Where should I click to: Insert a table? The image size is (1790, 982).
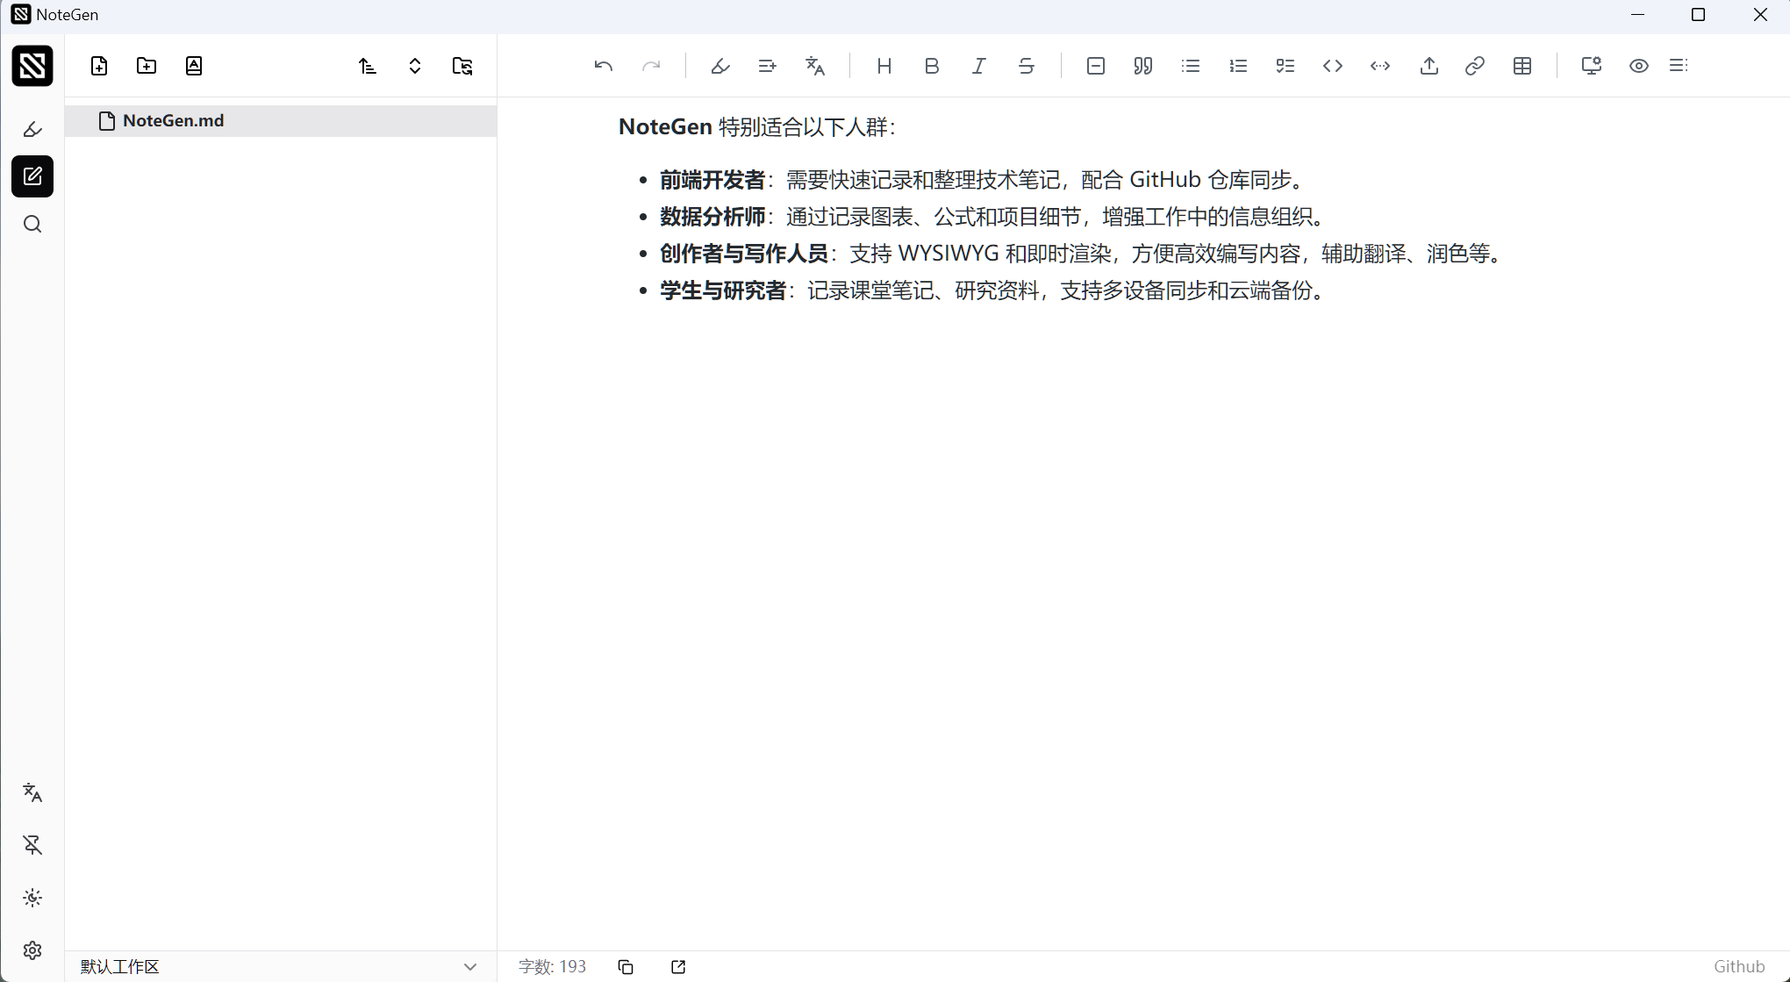click(x=1522, y=66)
